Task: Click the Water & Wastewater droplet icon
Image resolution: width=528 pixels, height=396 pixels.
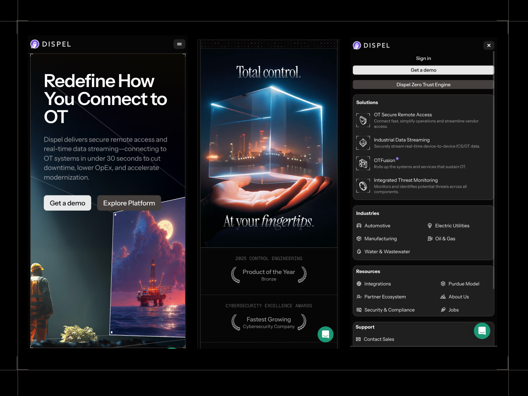Action: point(359,251)
